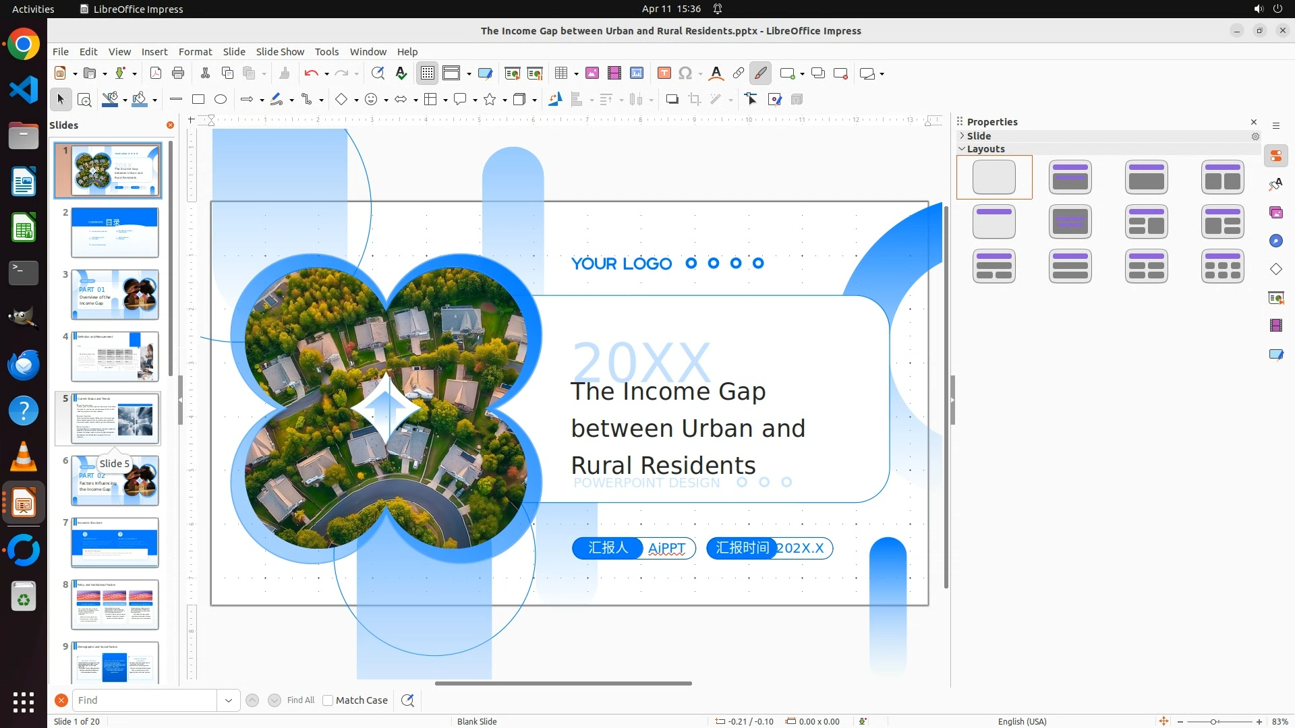Select the Ellipse drawing tool
1295x728 pixels.
click(221, 100)
